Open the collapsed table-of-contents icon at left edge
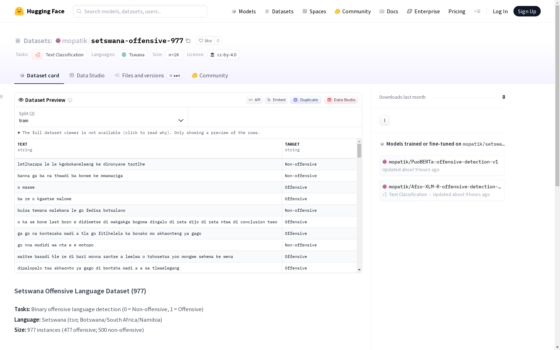The image size is (560, 350). [2, 97]
